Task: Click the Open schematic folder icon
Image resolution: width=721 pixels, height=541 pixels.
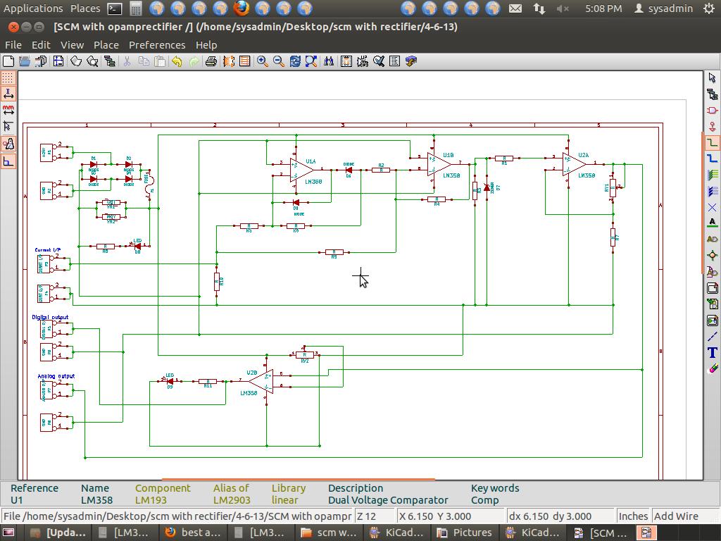Action: [25, 61]
